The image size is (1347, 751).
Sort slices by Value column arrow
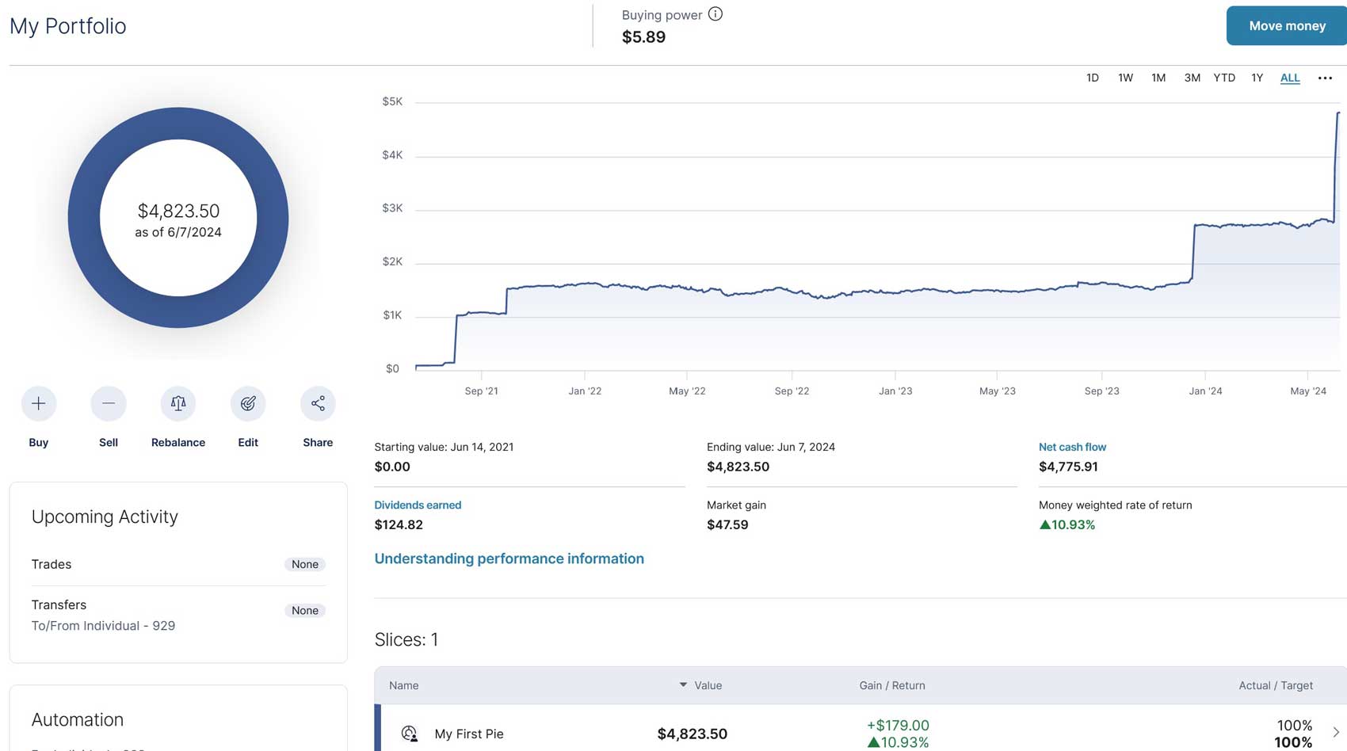pyautogui.click(x=683, y=684)
